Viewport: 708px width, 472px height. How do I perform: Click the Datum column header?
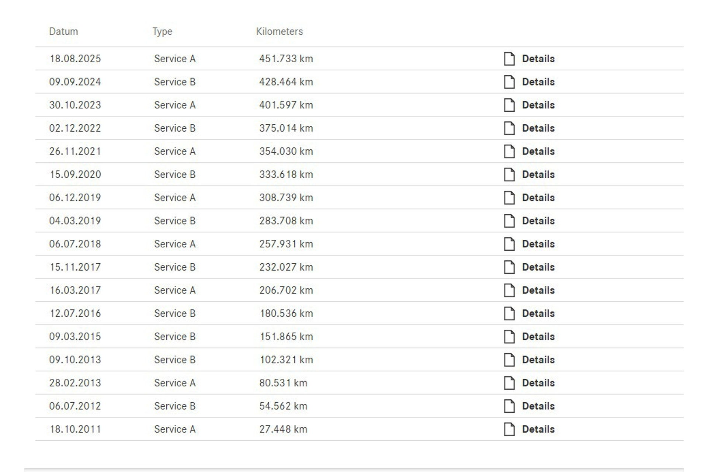[63, 31]
